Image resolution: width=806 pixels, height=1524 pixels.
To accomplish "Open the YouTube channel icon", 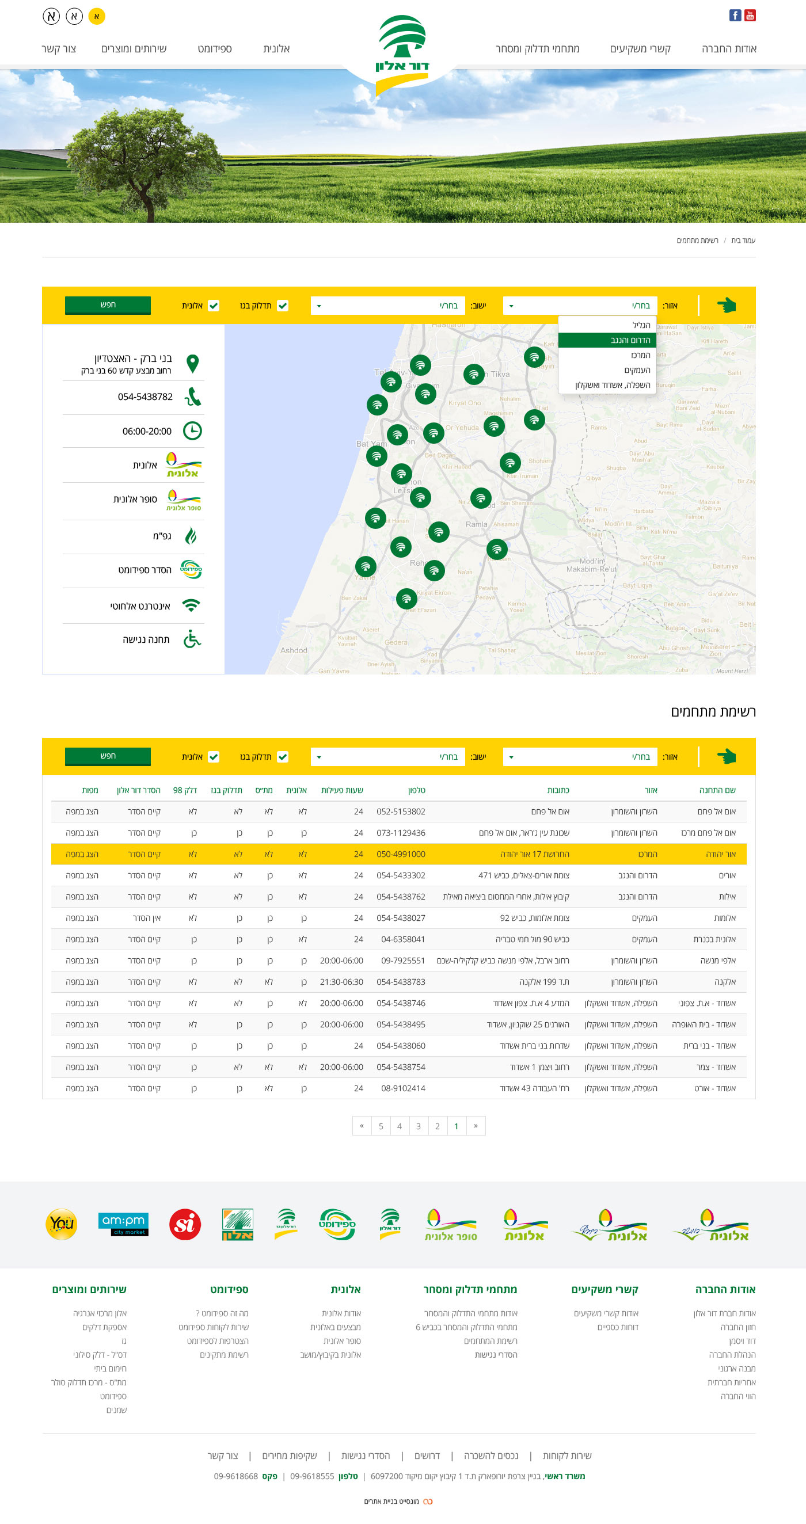I will click(x=750, y=16).
